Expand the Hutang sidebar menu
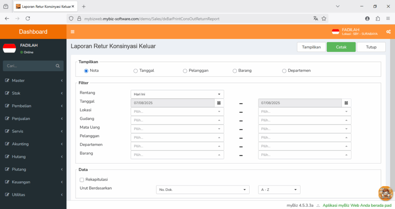Viewport: 395px width, 209px height. point(33,156)
